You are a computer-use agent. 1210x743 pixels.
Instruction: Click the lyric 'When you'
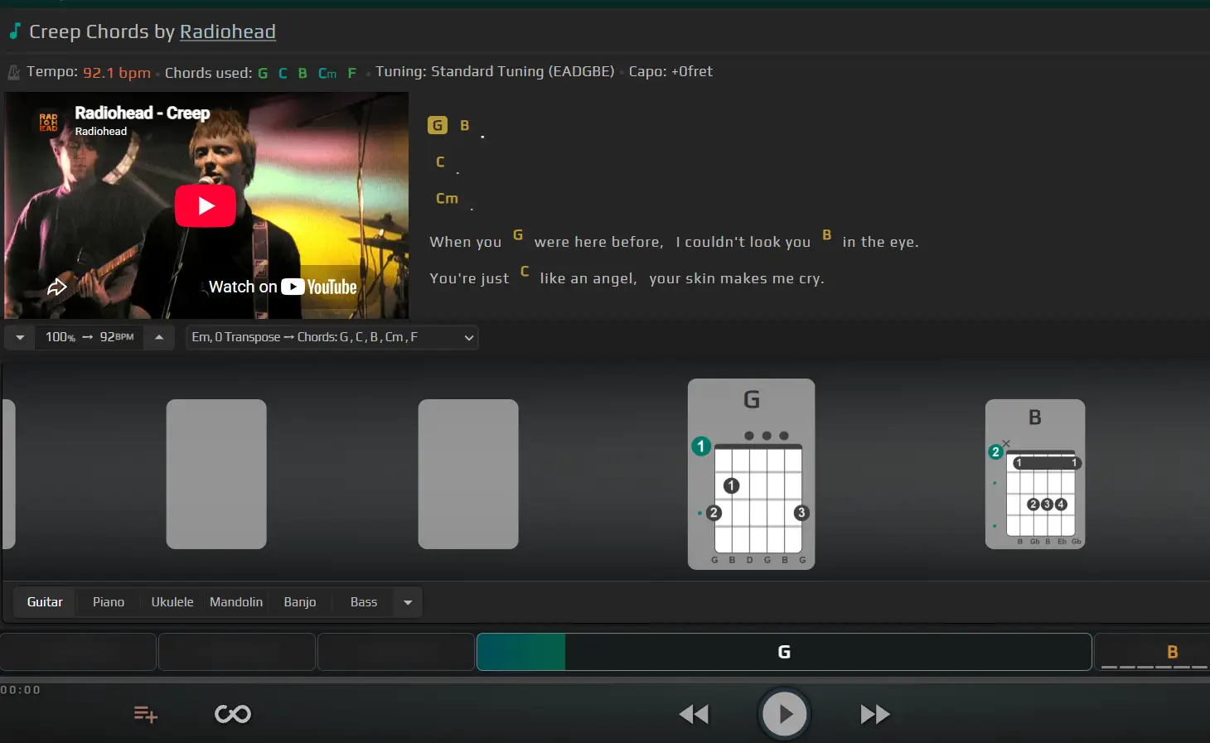tap(466, 242)
